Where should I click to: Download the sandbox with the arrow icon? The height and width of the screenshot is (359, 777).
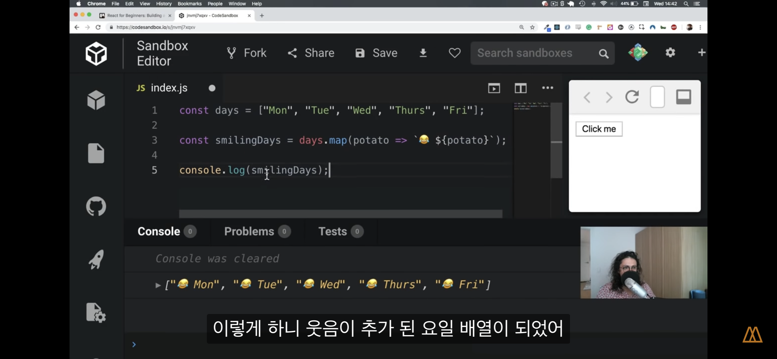coord(423,53)
